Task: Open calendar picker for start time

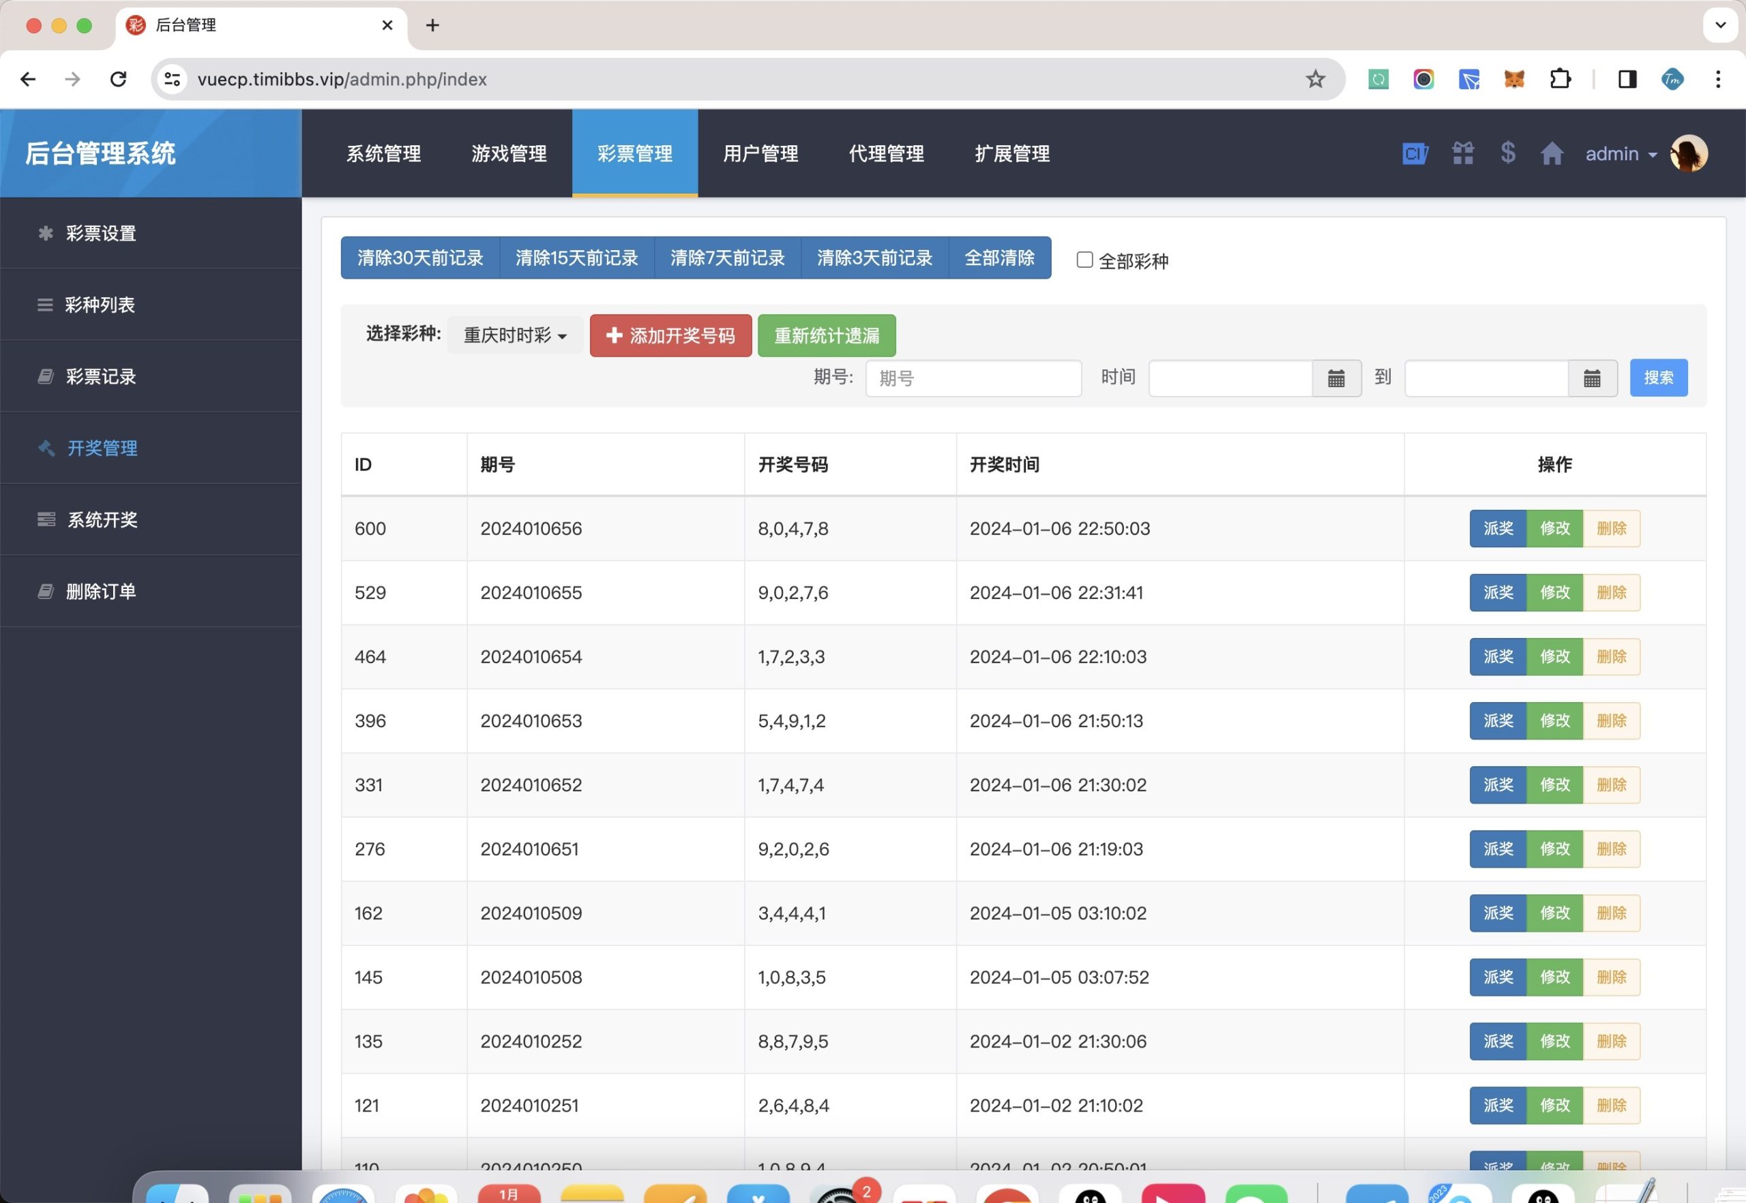Action: pyautogui.click(x=1335, y=378)
